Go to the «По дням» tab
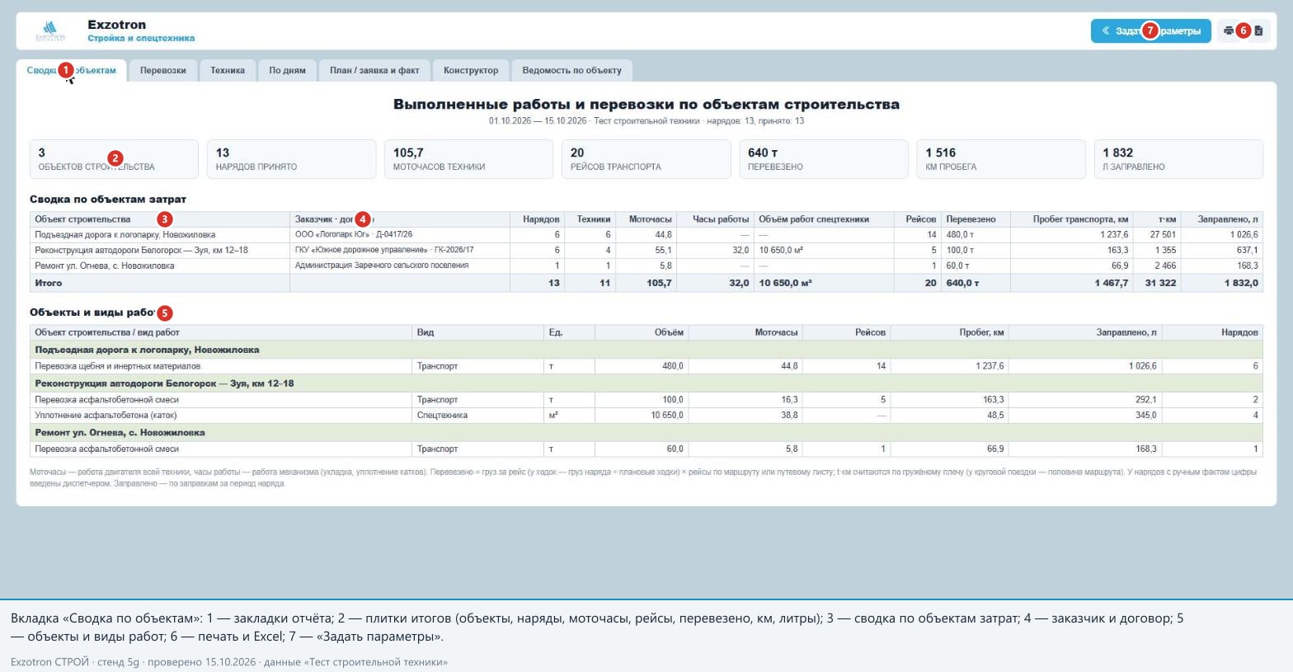The width and height of the screenshot is (1293, 672). 287,71
